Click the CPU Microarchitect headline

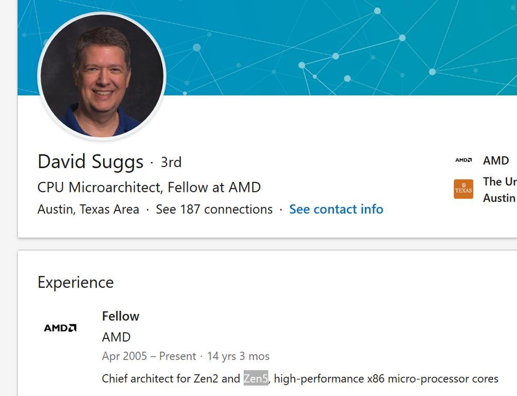pyautogui.click(x=148, y=187)
